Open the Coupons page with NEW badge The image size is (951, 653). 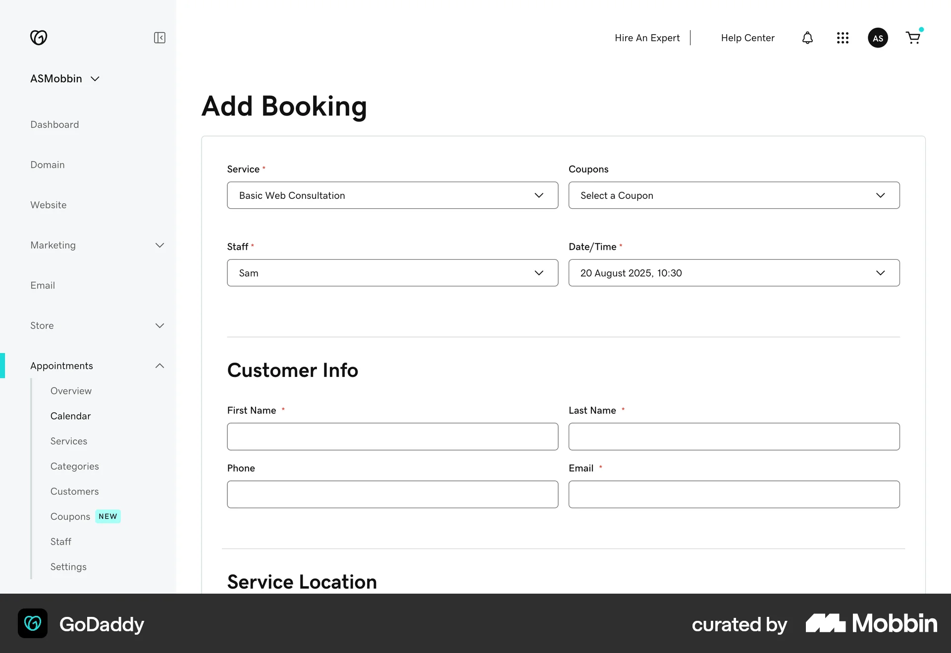[x=70, y=516]
